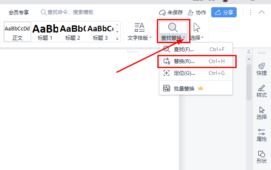The width and height of the screenshot is (271, 170).
Task: Choose 定位(G)... from the dropdown menu
Action: tap(196, 73)
